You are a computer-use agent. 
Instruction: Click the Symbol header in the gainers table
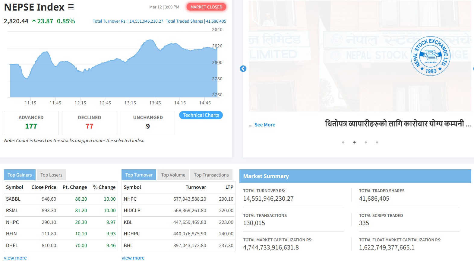(x=14, y=187)
